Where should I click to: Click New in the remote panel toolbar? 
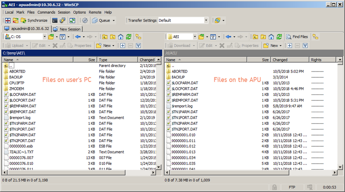(271, 46)
